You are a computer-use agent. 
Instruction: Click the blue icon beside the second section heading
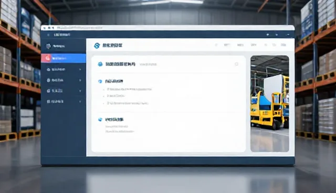[x=100, y=120]
